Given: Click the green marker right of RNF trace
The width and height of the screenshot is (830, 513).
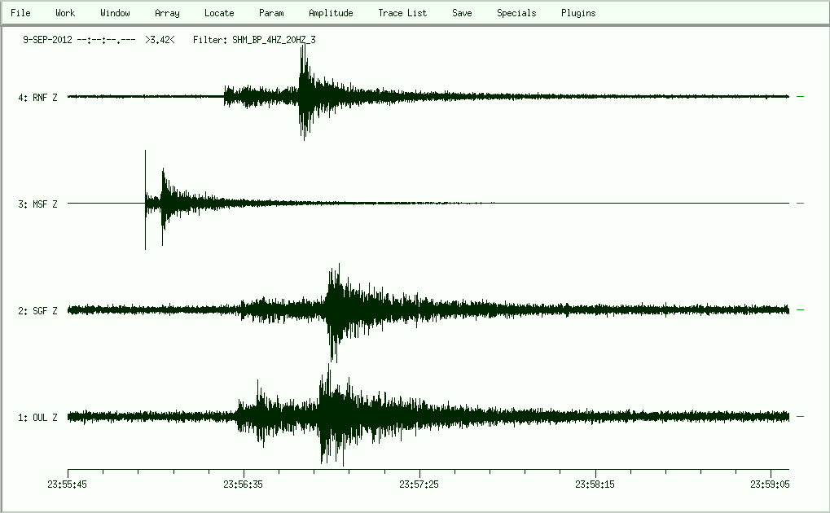Looking at the screenshot, I should (800, 97).
